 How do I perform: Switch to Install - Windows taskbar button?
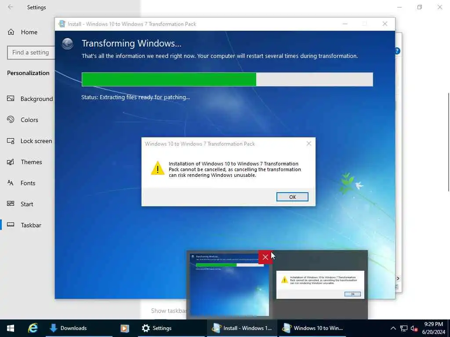242,328
